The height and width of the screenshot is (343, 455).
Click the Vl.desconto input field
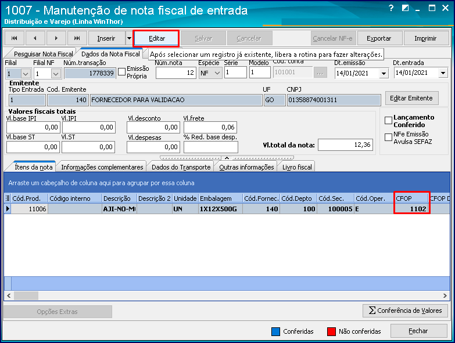153,127
